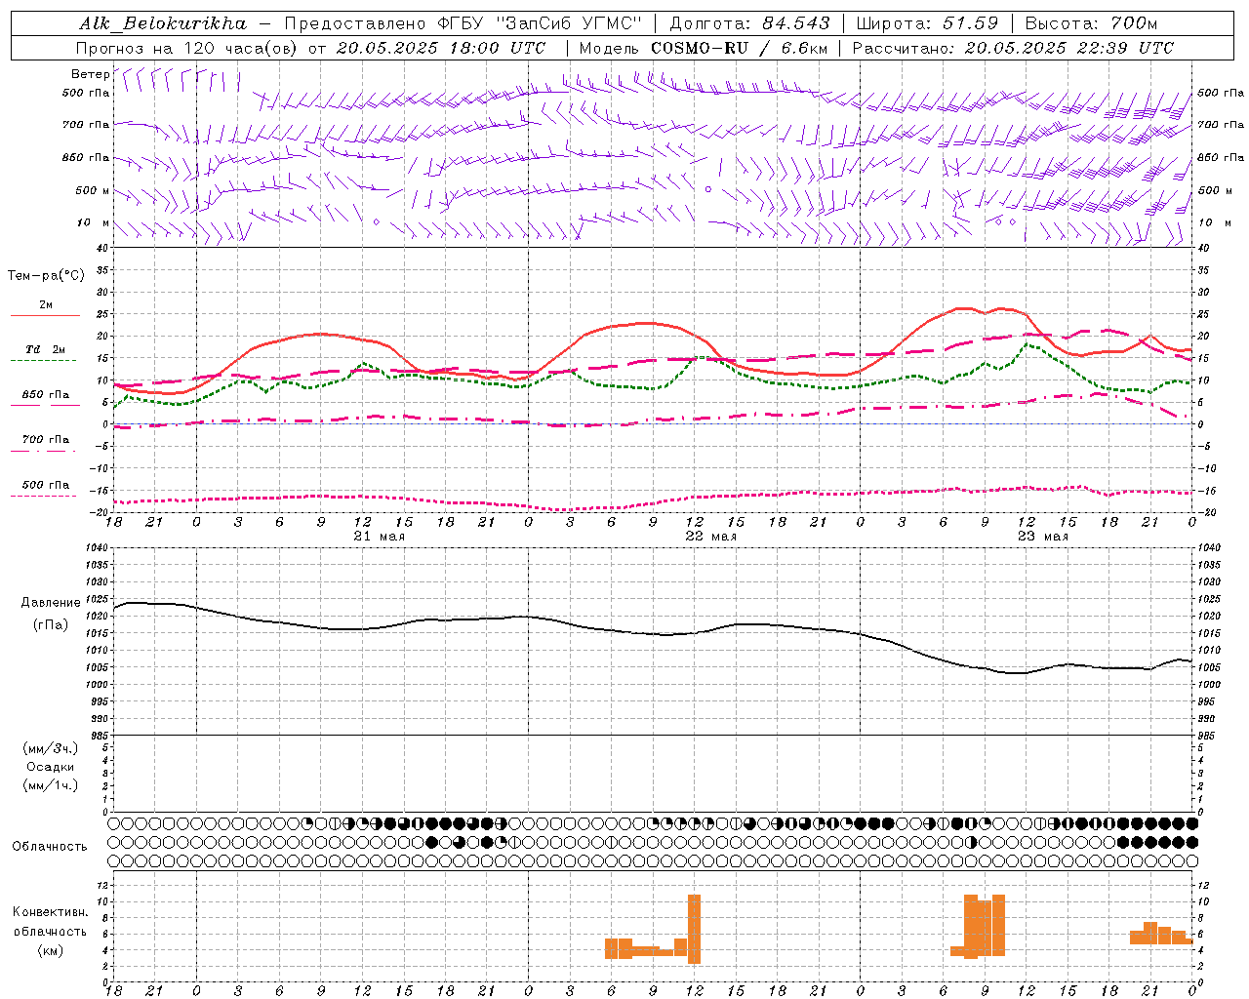
Task: Click the left 850 гПа wind level label
Action: tap(85, 157)
